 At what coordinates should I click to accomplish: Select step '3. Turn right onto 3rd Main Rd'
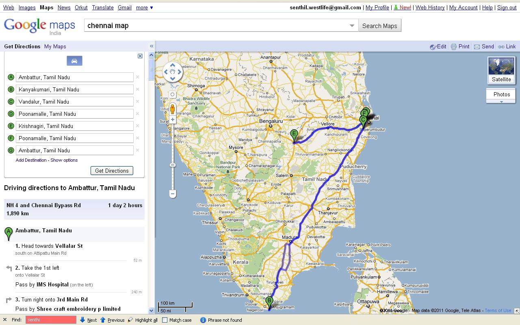(52, 299)
